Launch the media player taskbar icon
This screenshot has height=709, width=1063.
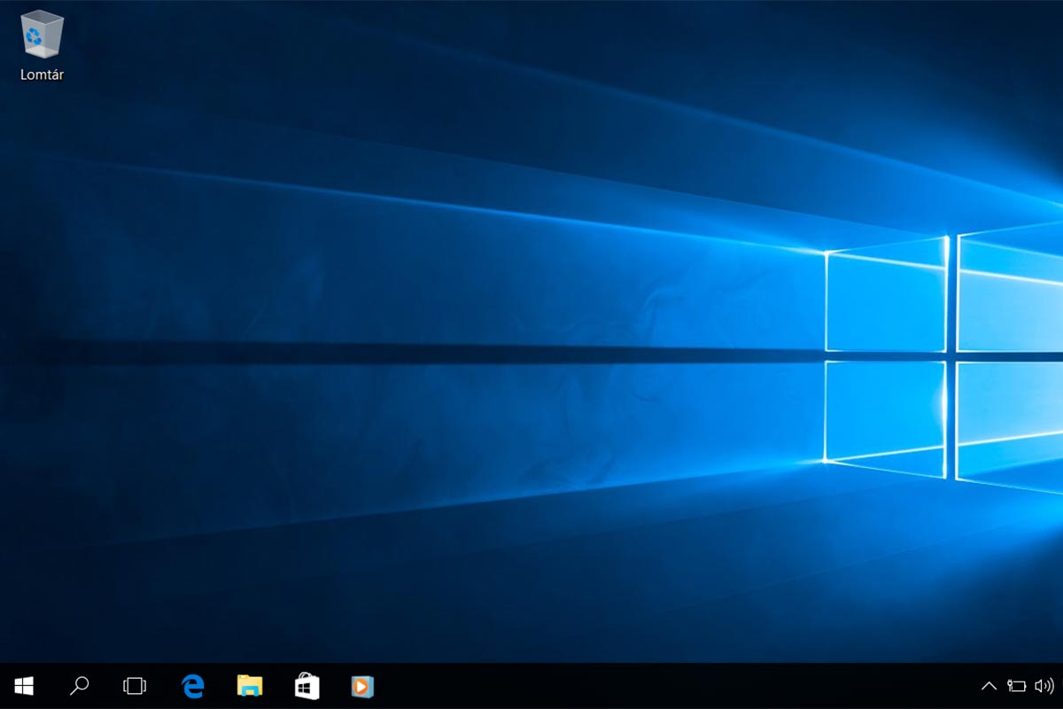tap(362, 686)
